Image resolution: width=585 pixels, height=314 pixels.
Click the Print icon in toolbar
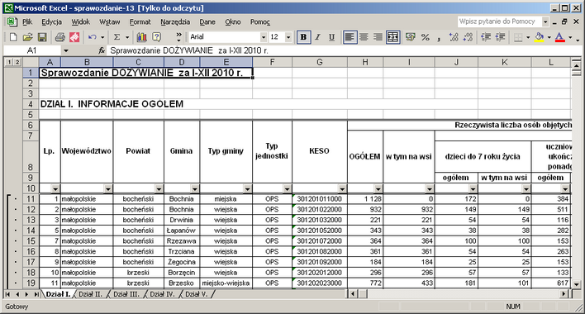(59, 37)
